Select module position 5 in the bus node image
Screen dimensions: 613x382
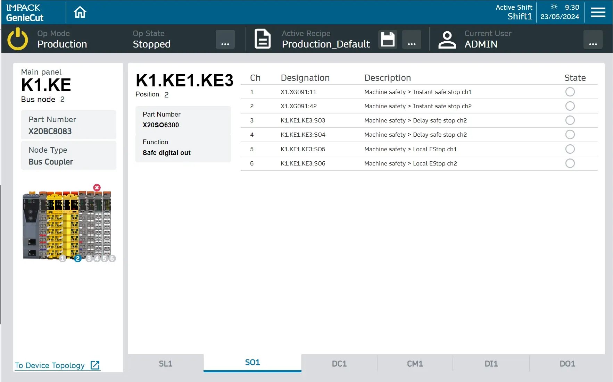pyautogui.click(x=104, y=258)
